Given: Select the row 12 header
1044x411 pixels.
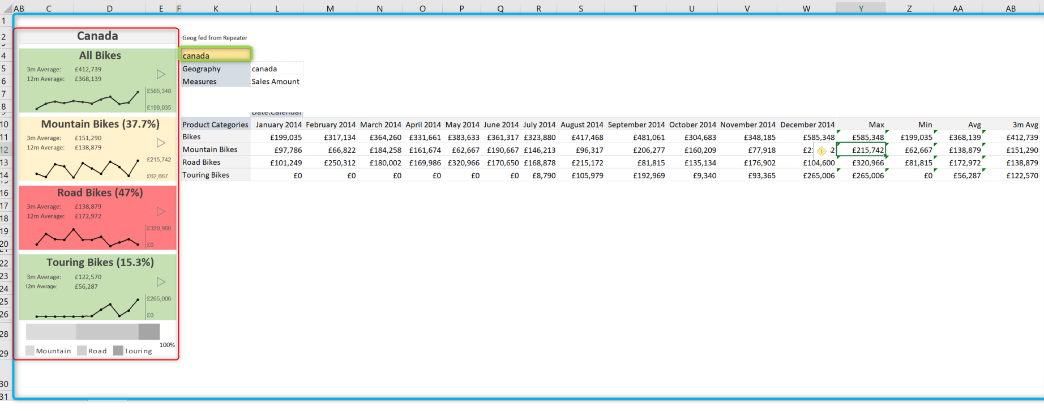Looking at the screenshot, I should click(5, 150).
